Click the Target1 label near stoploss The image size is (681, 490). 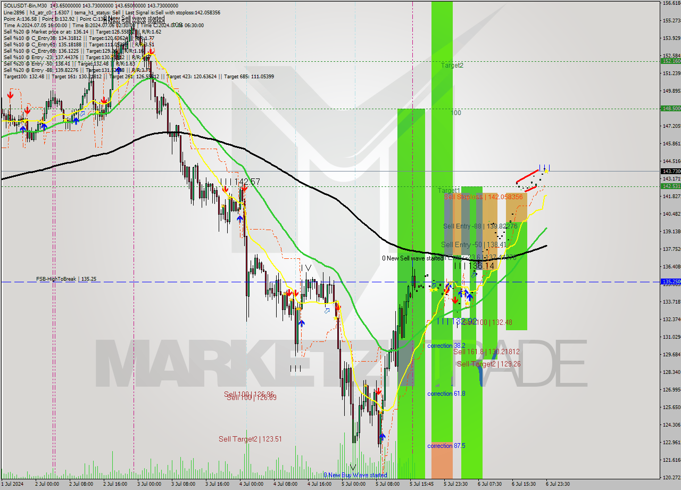click(449, 190)
